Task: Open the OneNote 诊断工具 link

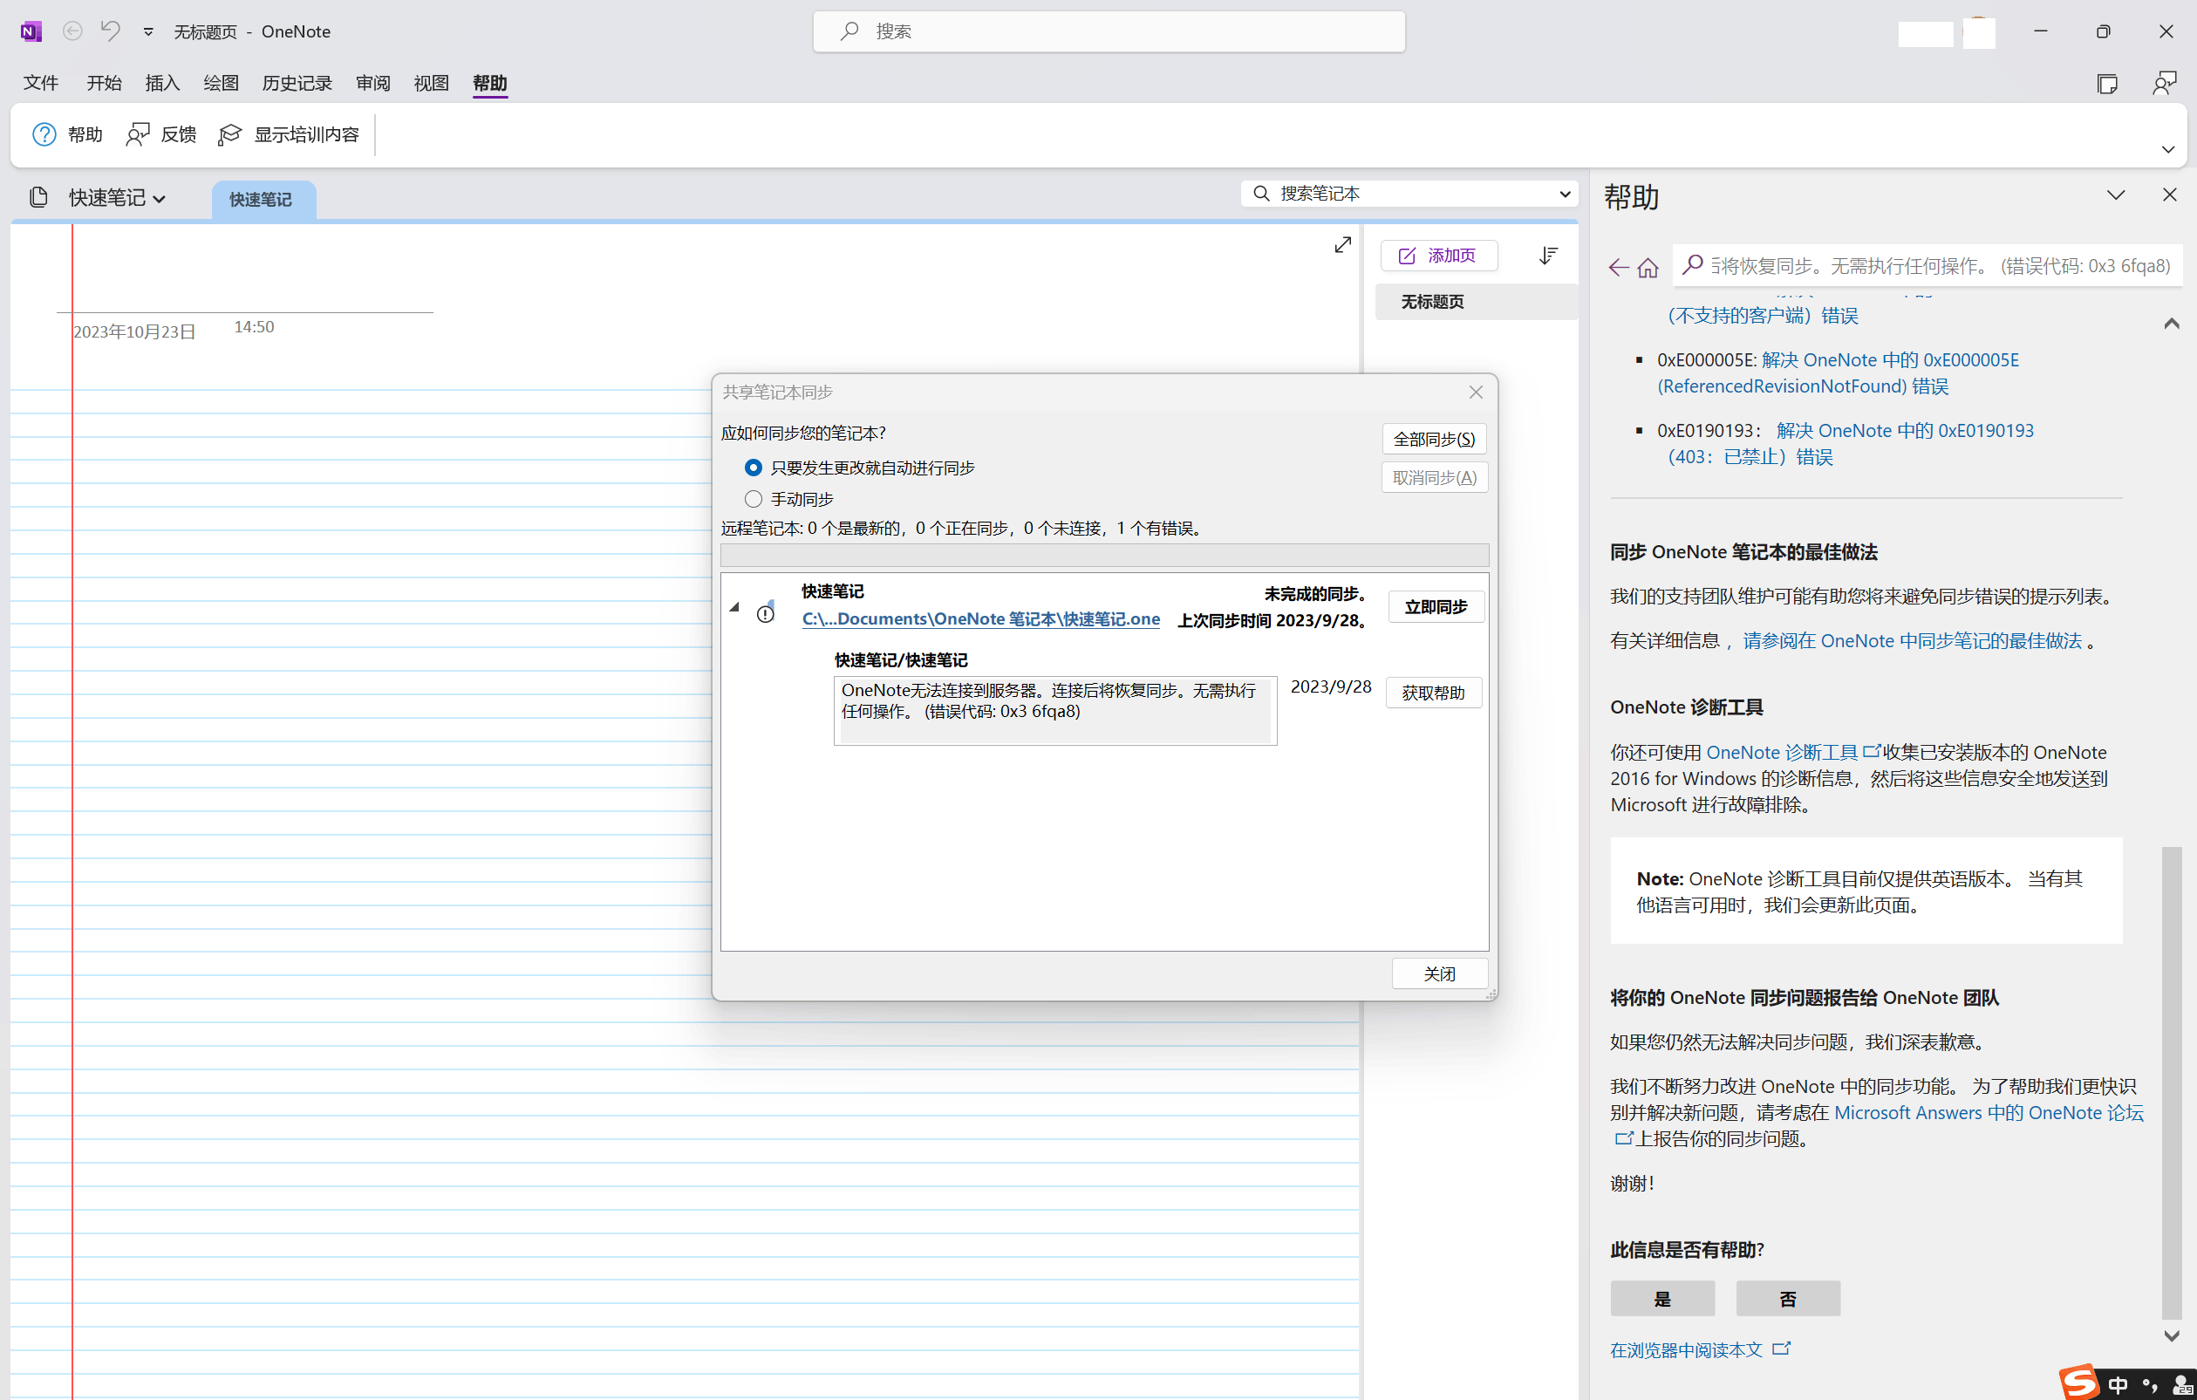Action: 1793,752
